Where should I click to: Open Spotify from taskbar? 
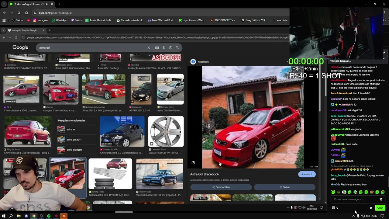click(49, 216)
